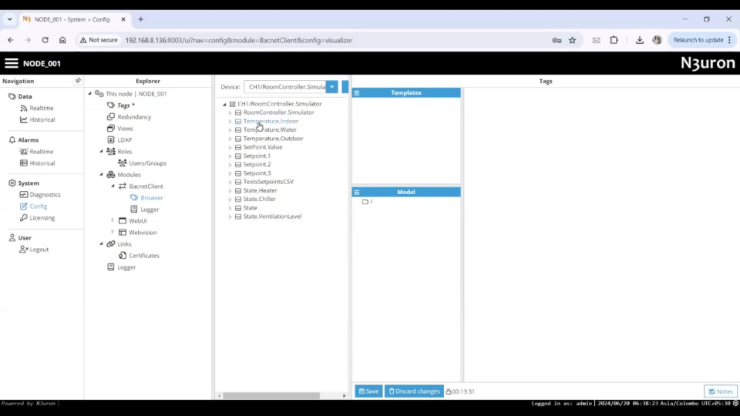
Task: Open browser downloads icon
Action: coord(639,40)
